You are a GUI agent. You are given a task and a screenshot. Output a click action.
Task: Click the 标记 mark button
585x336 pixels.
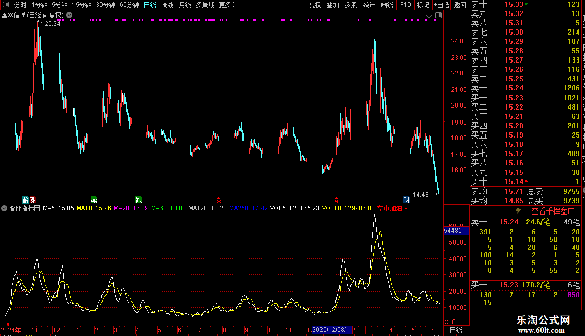click(423, 5)
